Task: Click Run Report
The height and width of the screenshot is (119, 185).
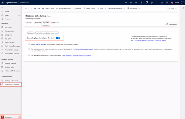Action: coord(133,9)
